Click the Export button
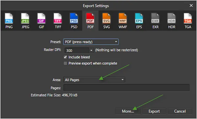This screenshot has width=197, height=119. (x=154, y=111)
